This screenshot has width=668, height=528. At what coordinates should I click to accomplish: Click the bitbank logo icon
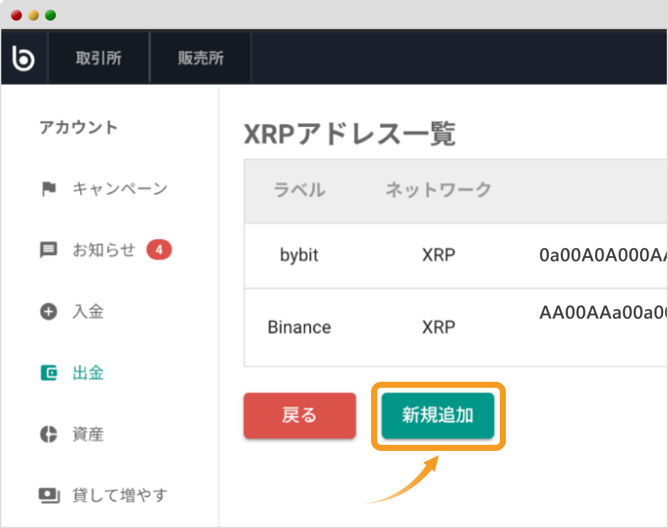24,57
